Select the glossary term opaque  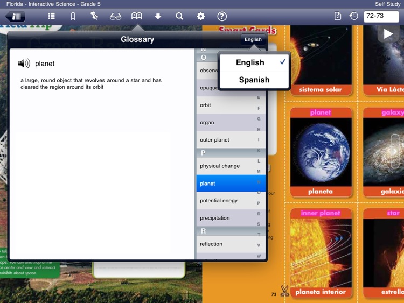[208, 88]
